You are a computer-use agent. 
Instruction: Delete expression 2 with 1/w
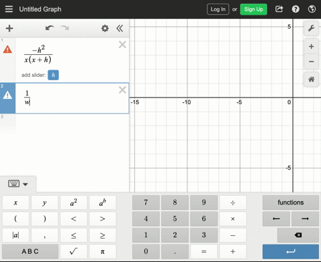pos(122,90)
